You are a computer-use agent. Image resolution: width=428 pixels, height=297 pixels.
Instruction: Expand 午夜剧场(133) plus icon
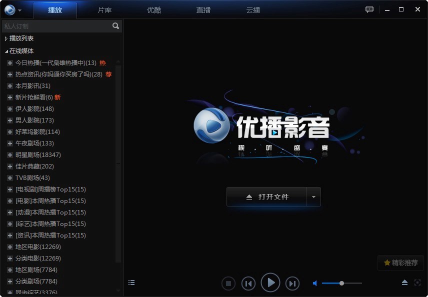(10, 143)
